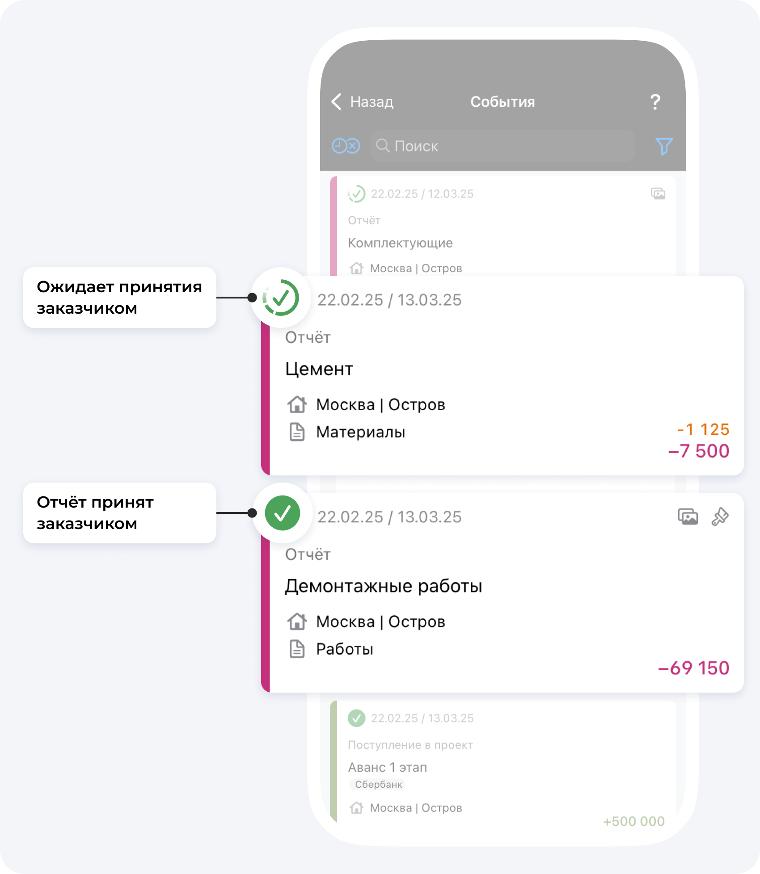Open photo gallery icon on Демонтажные работы

[x=687, y=517]
